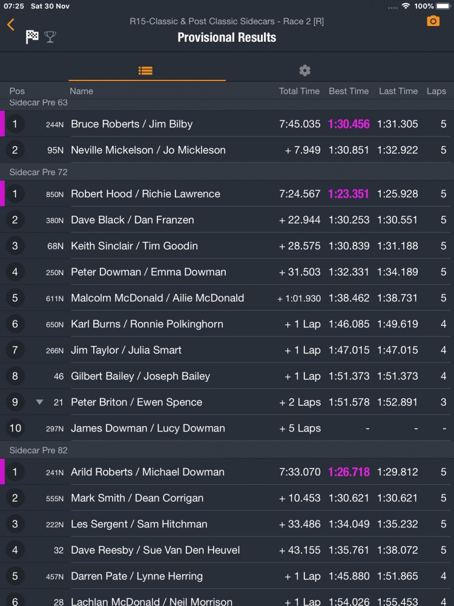Viewport: 454px width, 606px height.
Task: Open the trophy standings icon
Action: 50,37
